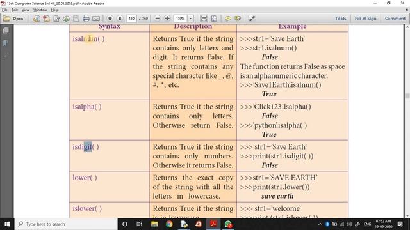Click the lower( ) syntax text
This screenshot has height=230, width=410.
pos(85,178)
